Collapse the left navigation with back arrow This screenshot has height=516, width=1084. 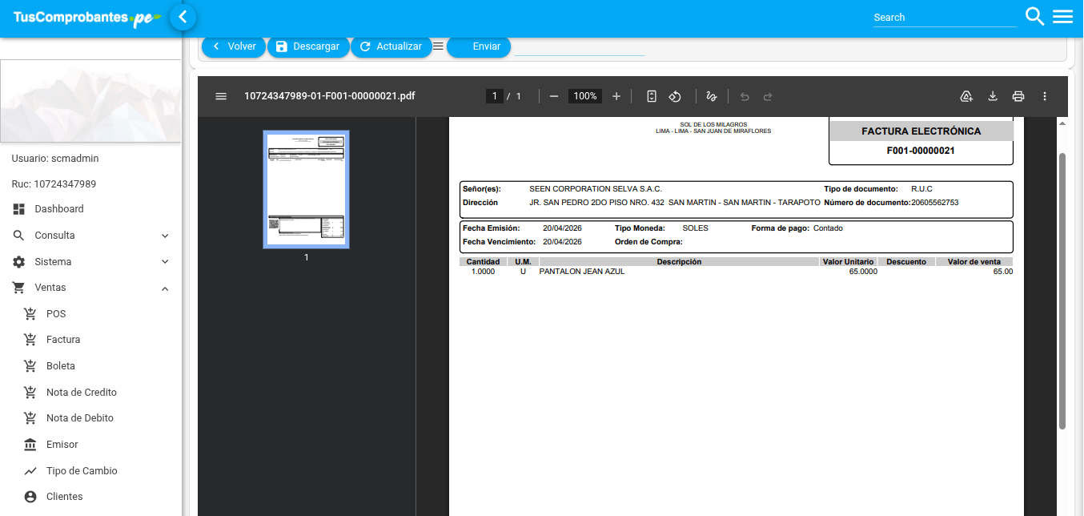(x=183, y=16)
